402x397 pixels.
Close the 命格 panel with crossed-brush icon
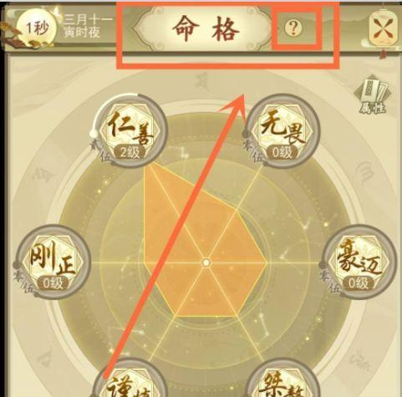point(383,28)
